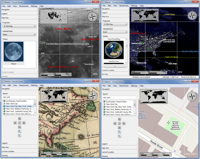
Task: Click search field in street map window
Action: click(x=119, y=98)
